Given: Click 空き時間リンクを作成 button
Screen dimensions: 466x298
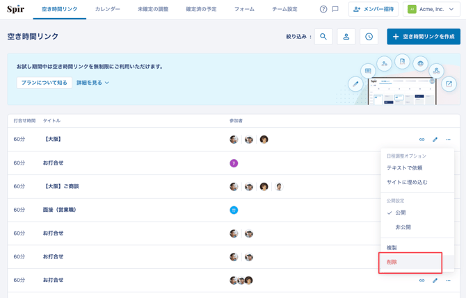Looking at the screenshot, I should coord(423,37).
